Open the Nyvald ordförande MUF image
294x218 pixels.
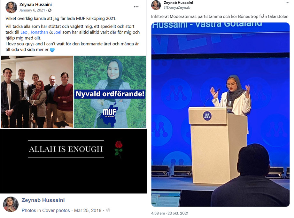110,92
